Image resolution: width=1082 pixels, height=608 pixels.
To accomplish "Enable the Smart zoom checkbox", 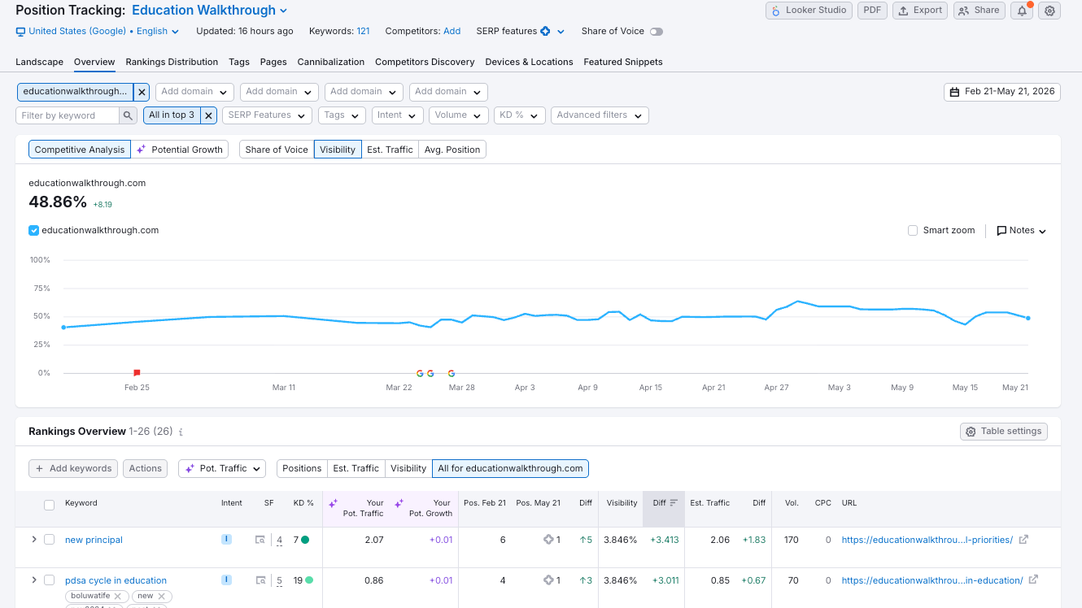I will point(913,231).
